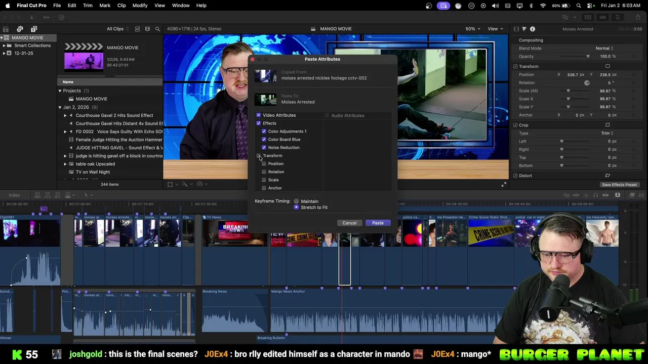This screenshot has width=648, height=364.
Task: Show the video inspector filmstrip icon
Action: pyautogui.click(x=516, y=29)
